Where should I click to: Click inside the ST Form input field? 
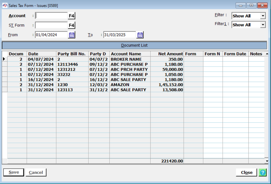click(x=51, y=25)
